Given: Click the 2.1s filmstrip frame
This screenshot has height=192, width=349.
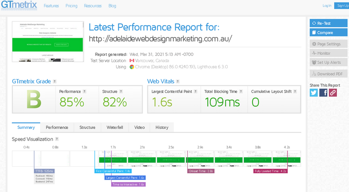Looking at the screenshot, I should (142, 158).
